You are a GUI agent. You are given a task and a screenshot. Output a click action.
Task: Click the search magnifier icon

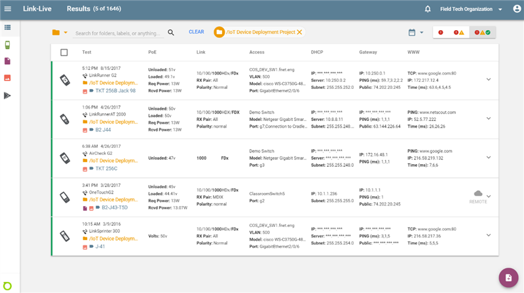click(x=171, y=32)
